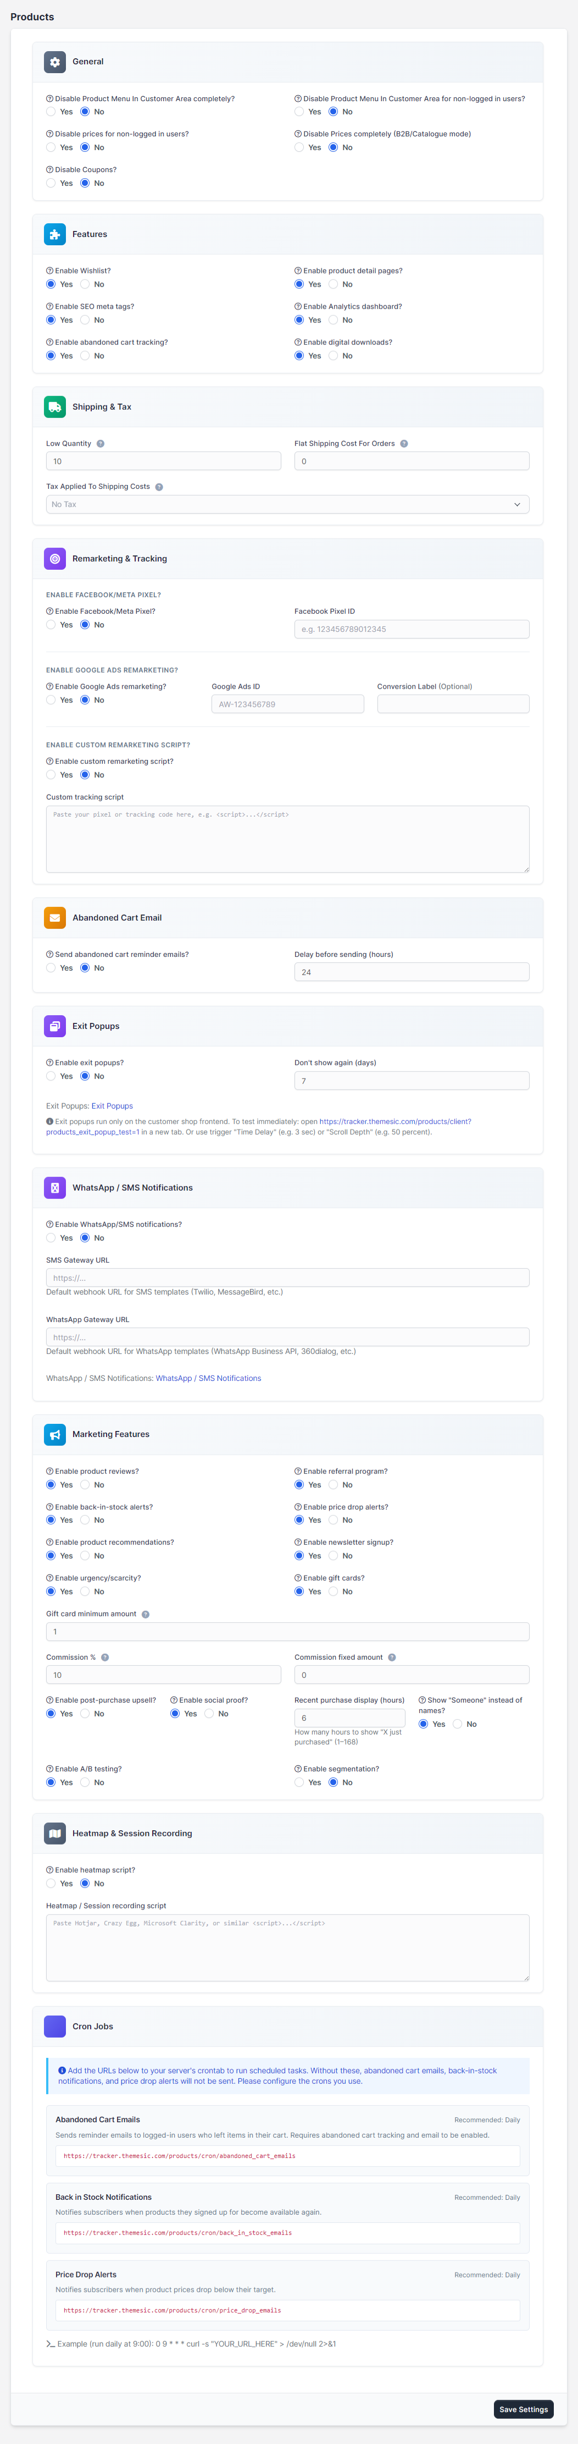Select No for Enable Wishlist
Screen dimensions: 578x2444
tap(85, 285)
